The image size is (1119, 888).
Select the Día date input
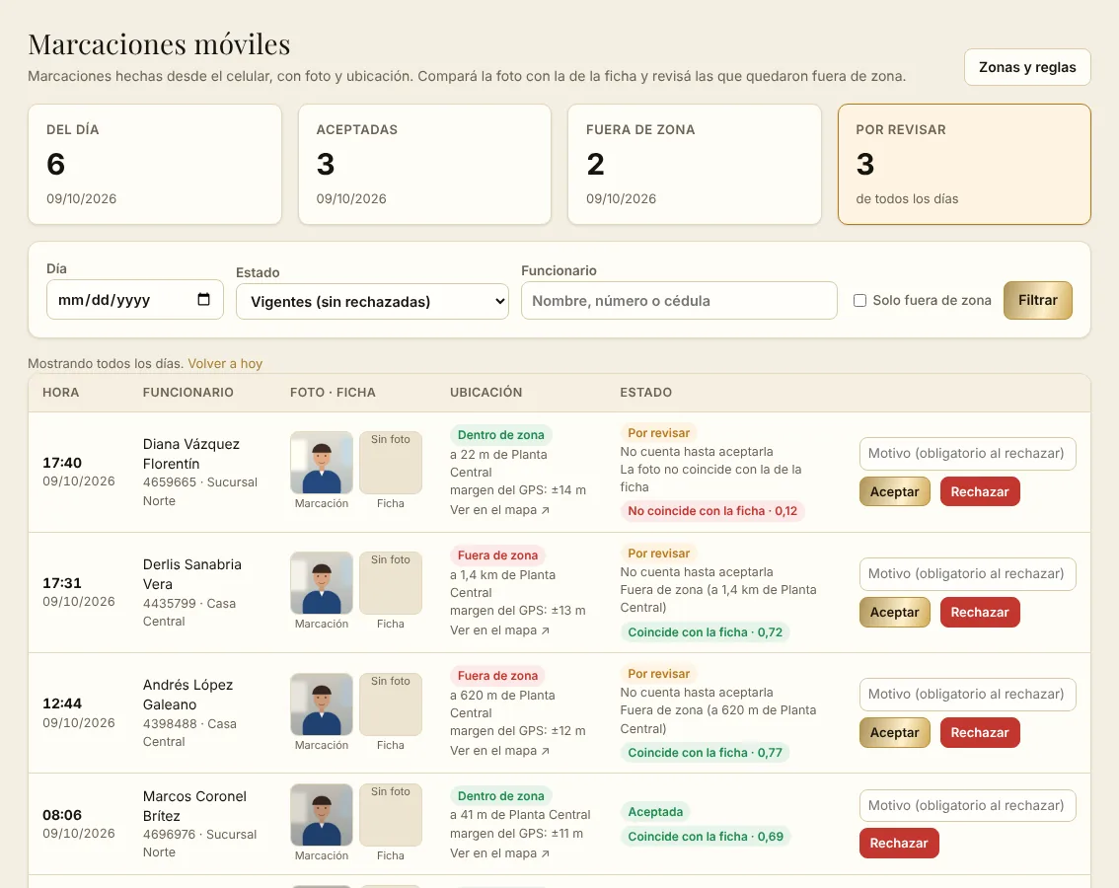(x=135, y=300)
